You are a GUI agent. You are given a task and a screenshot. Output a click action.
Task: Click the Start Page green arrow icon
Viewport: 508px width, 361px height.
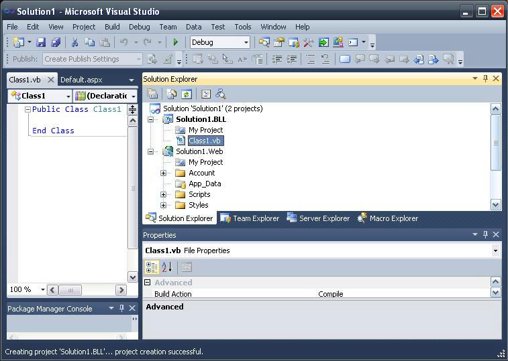pyautogui.click(x=323, y=42)
